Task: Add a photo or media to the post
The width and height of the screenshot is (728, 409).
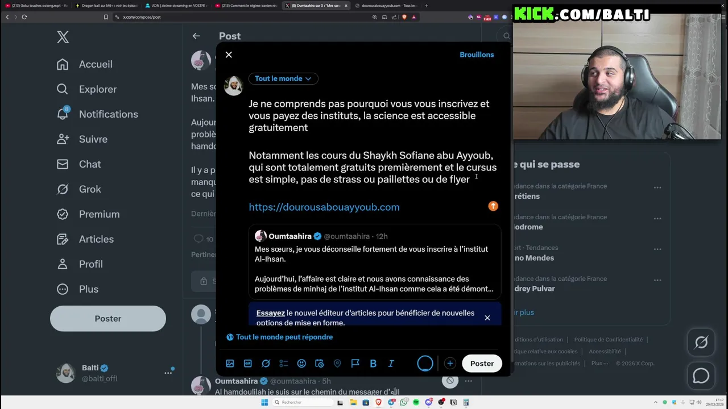Action: (x=230, y=364)
